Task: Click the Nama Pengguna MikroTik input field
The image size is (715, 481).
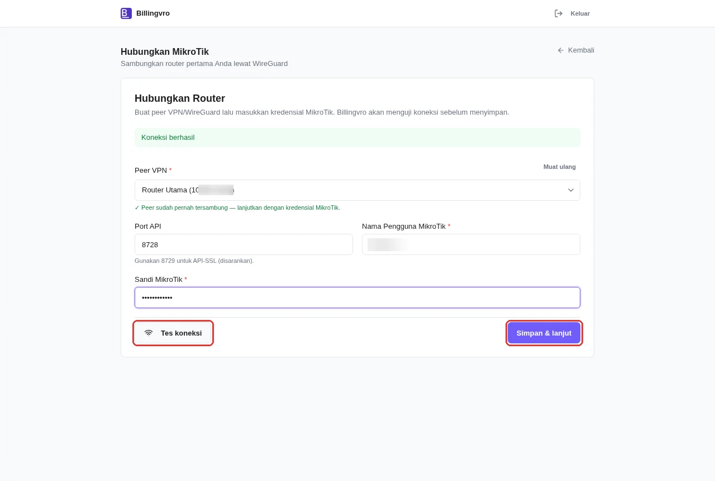Action: pos(471,244)
